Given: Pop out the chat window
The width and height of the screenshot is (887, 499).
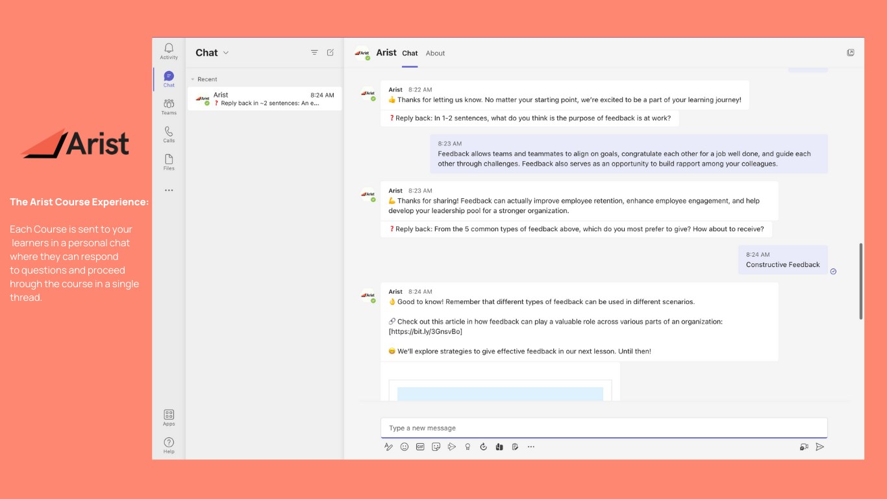Looking at the screenshot, I should (851, 53).
